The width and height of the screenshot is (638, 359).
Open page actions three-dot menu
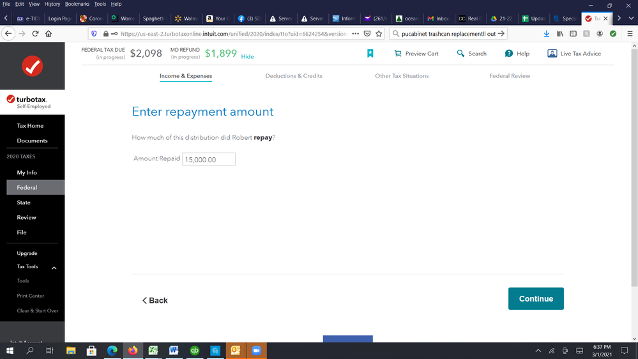pyautogui.click(x=355, y=34)
